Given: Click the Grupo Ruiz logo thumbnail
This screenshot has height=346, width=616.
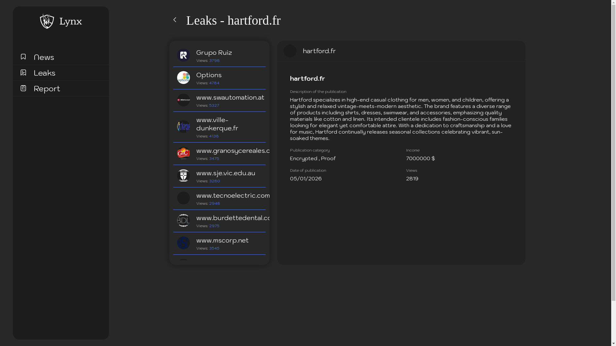Looking at the screenshot, I should pos(184,55).
